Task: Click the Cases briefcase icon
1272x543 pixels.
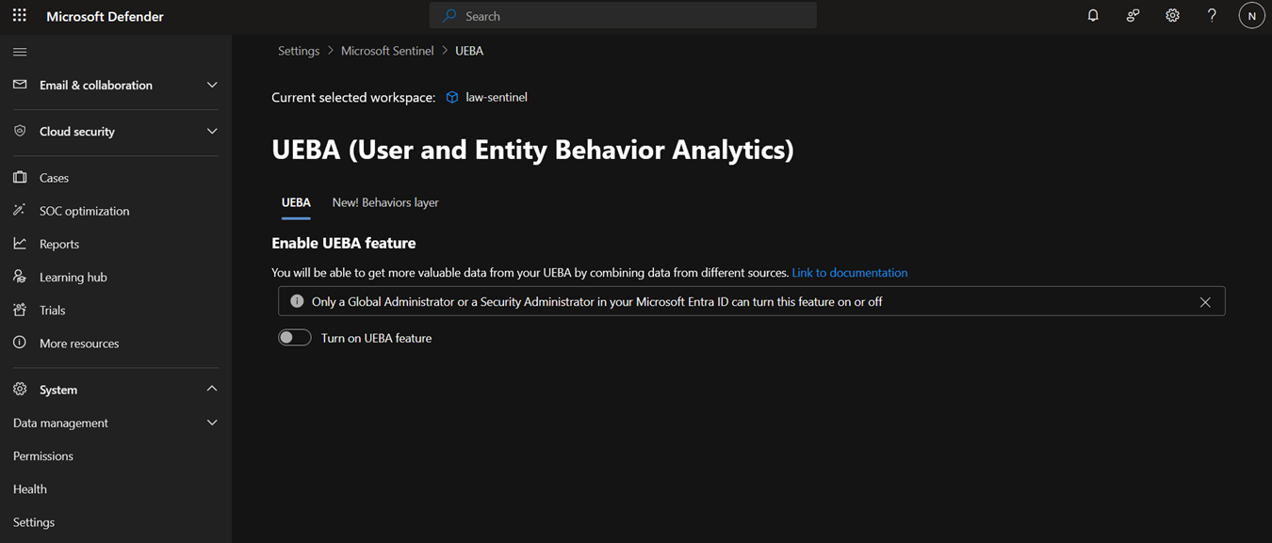Action: (x=20, y=177)
